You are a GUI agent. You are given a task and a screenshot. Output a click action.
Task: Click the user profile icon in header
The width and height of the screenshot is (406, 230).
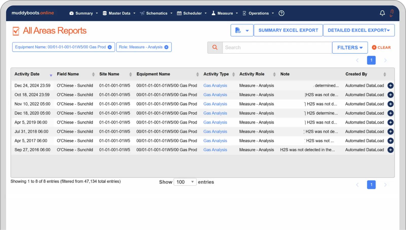coord(392,13)
